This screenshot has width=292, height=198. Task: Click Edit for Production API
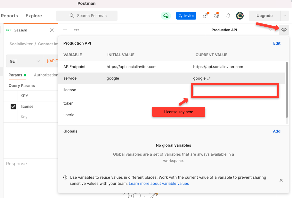277,43
